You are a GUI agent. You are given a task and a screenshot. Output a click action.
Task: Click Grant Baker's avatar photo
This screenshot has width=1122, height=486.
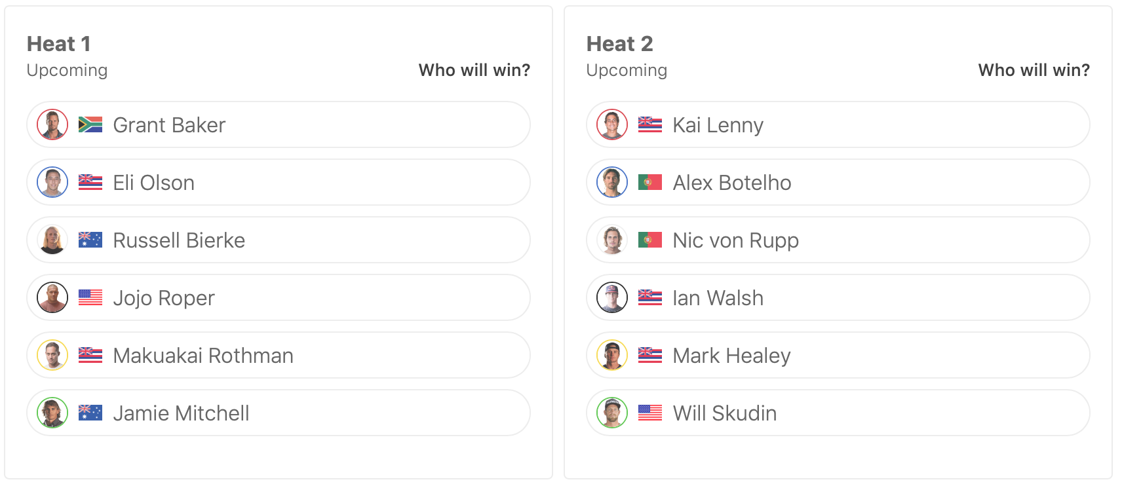pyautogui.click(x=52, y=124)
